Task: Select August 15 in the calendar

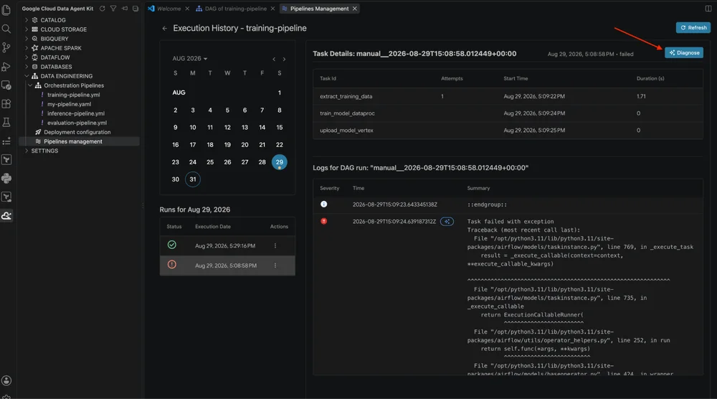Action: pyautogui.click(x=280, y=127)
